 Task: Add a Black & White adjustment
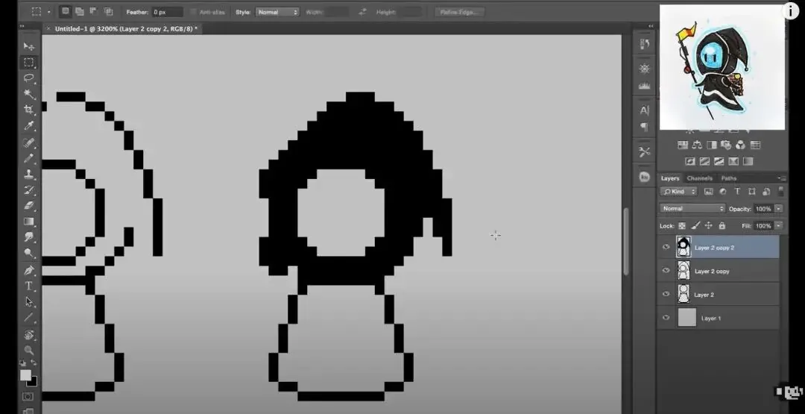click(x=712, y=145)
